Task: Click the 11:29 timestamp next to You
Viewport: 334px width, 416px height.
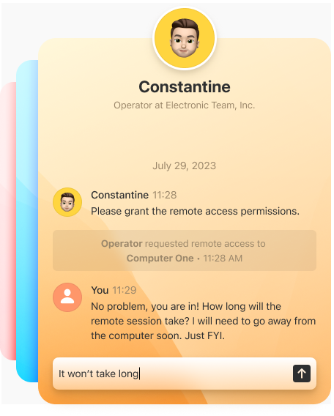Action: [x=125, y=290]
